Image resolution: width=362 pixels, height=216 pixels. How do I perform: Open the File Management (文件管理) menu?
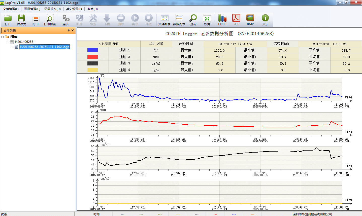point(11,9)
